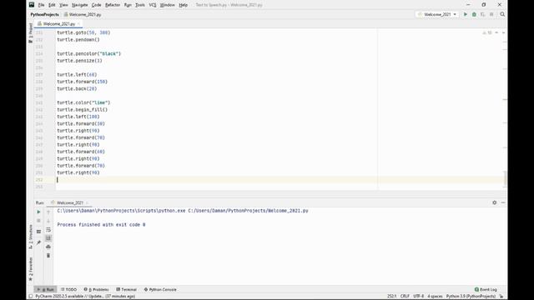Change CRLF line separator in the status bar
The image size is (534, 300).
(x=405, y=297)
